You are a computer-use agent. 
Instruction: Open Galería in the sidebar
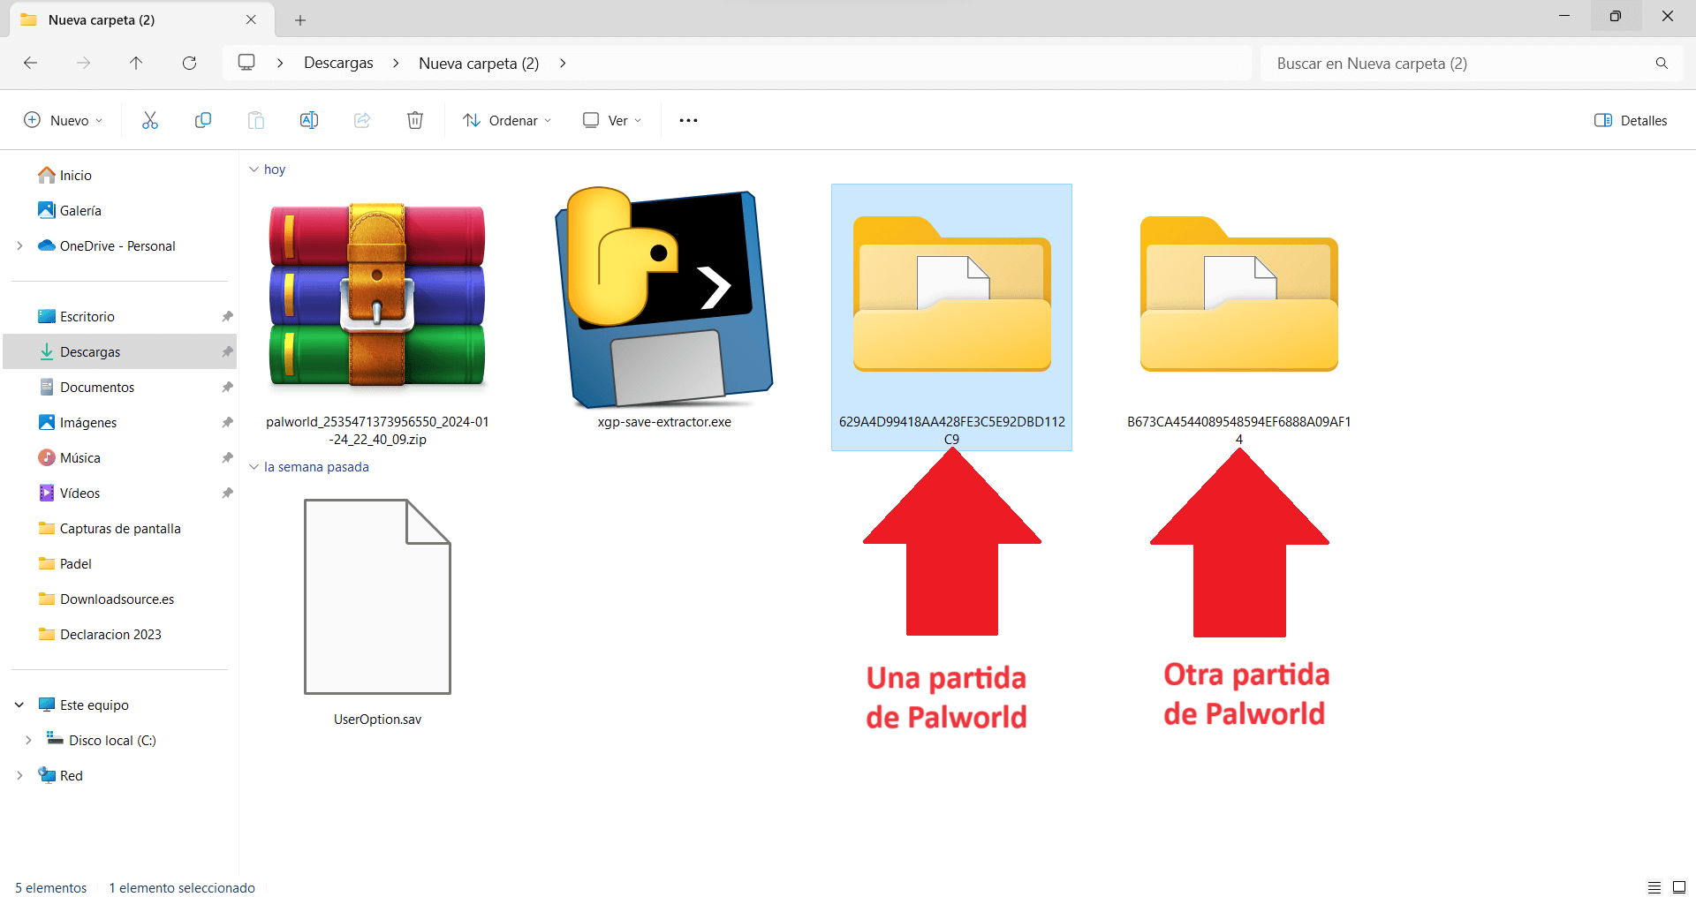(80, 211)
